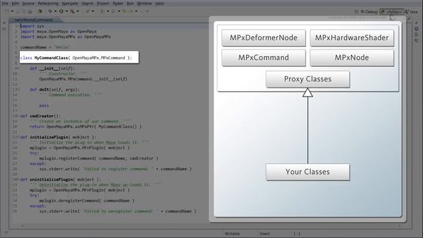Image resolution: width=423 pixels, height=238 pixels.
Task: Open the Run menu
Action: pyautogui.click(x=130, y=3)
